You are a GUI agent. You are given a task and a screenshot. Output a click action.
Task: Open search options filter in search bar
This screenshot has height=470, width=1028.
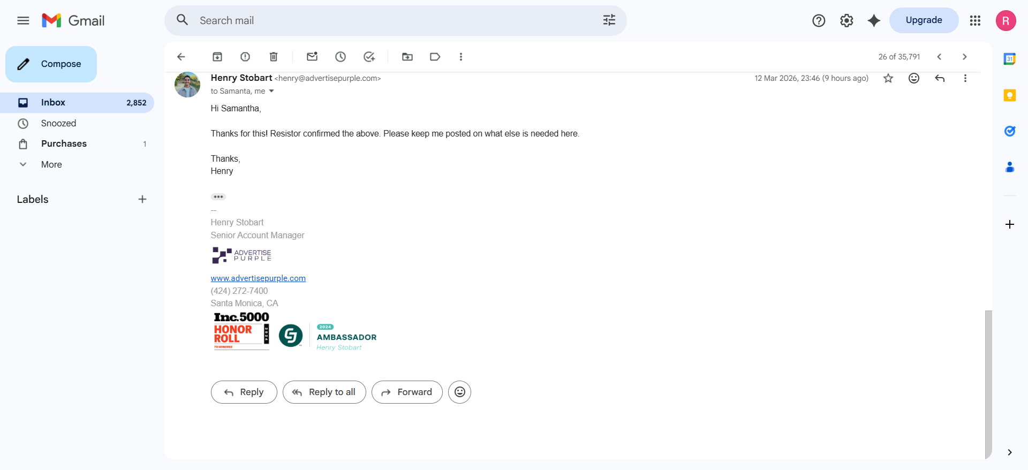(609, 20)
